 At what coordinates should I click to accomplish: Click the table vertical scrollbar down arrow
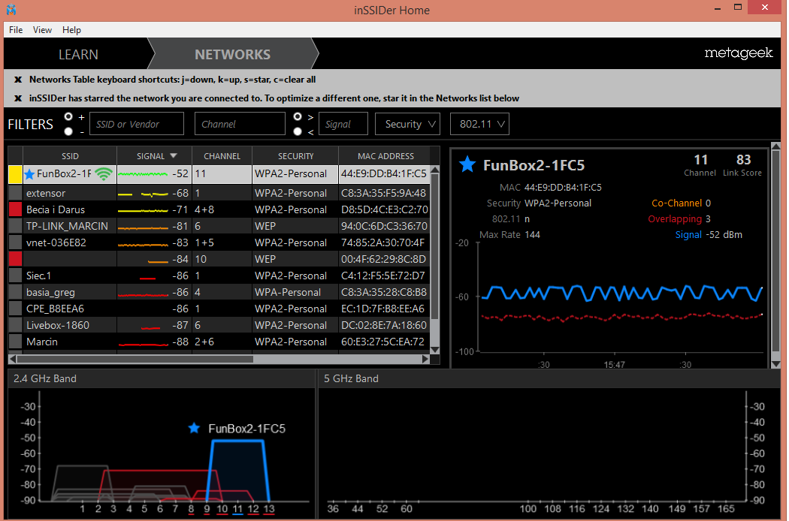tap(435, 350)
